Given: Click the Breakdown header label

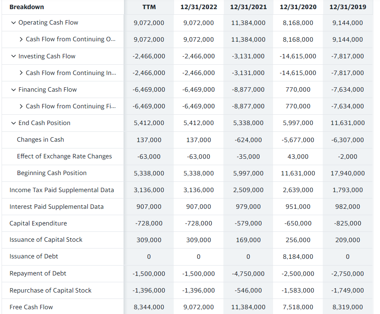Looking at the screenshot, I should coord(27,7).
